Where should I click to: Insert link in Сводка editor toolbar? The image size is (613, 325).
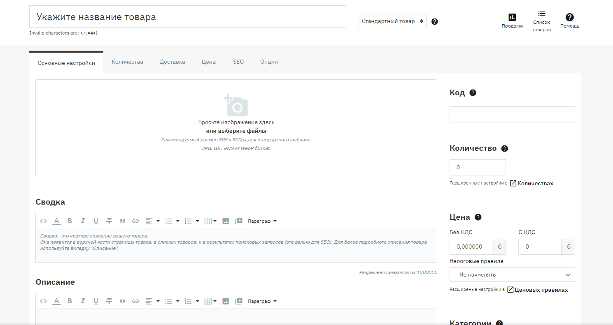pyautogui.click(x=135, y=221)
